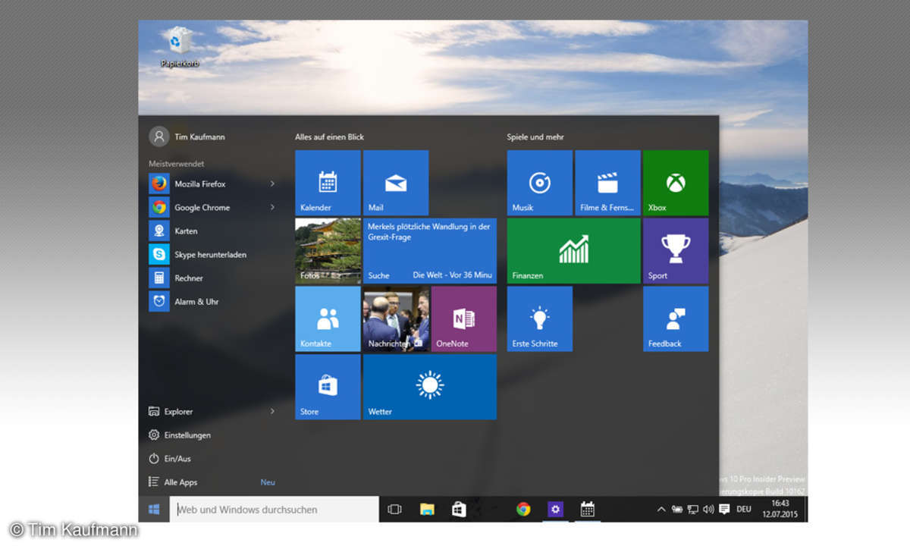Open the Musik tile
This screenshot has width=910, height=546.
click(540, 183)
